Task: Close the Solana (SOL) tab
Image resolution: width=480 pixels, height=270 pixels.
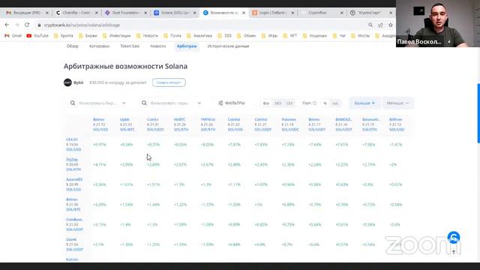Action: click(194, 13)
